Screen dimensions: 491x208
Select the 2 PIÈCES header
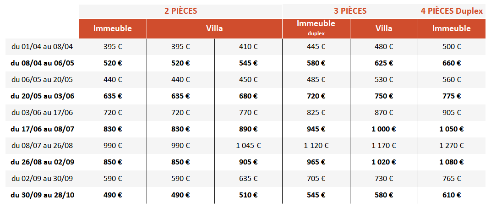[180, 11]
